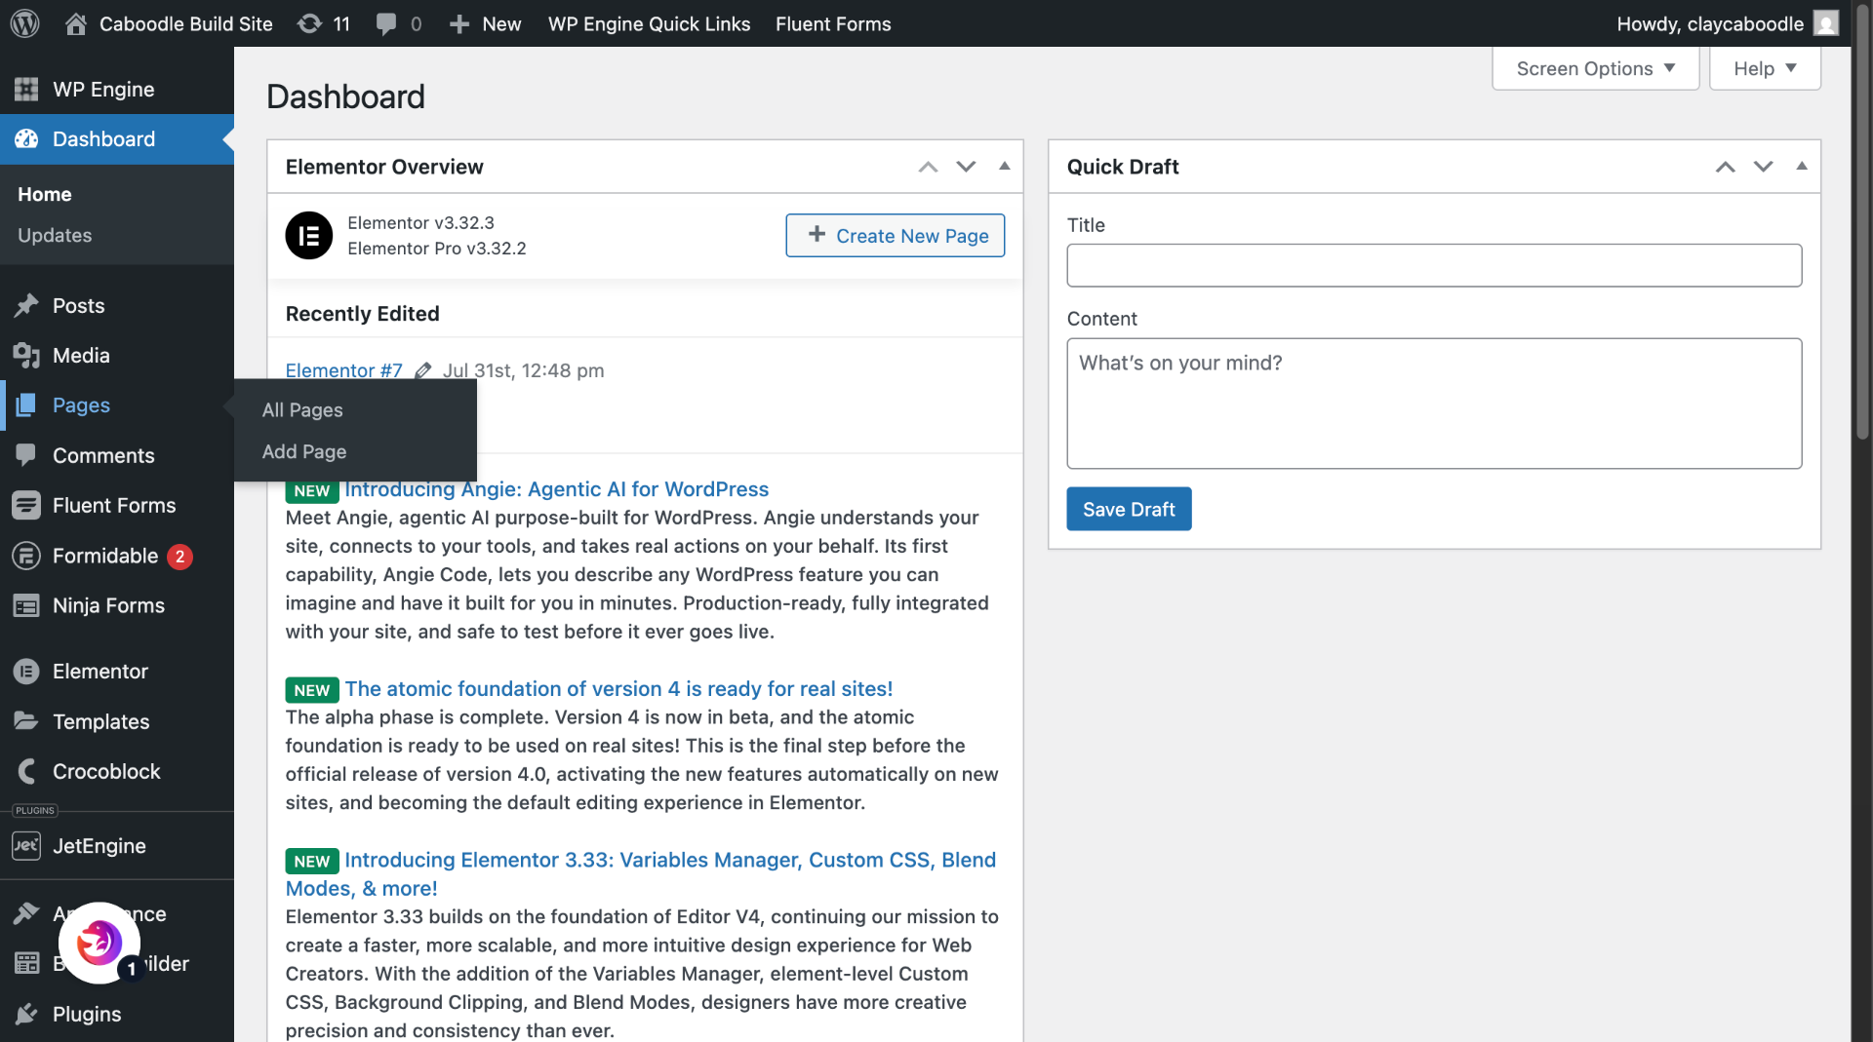
Task: Go to Updates submenu item
Action: pyautogui.click(x=55, y=235)
